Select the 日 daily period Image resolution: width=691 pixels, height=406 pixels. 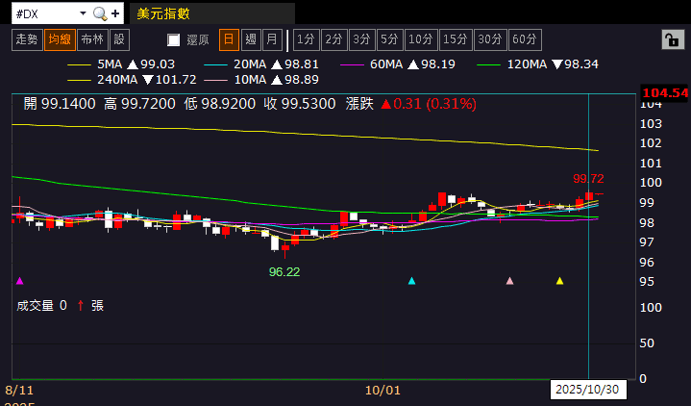229,39
